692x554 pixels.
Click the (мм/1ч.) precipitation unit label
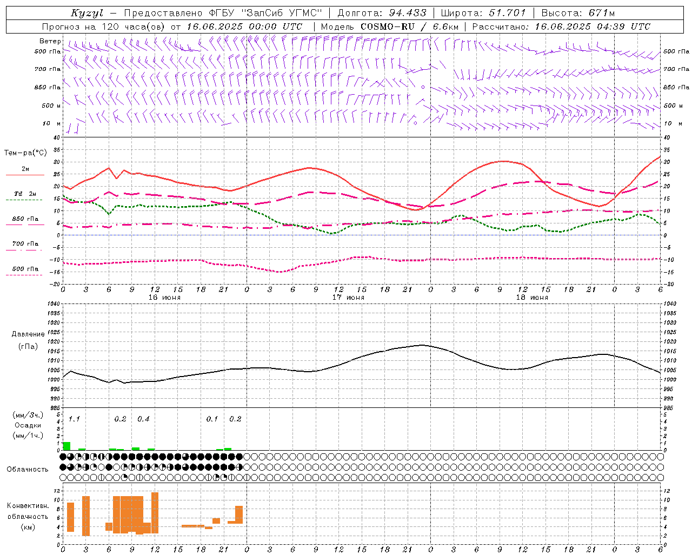pos(28,435)
